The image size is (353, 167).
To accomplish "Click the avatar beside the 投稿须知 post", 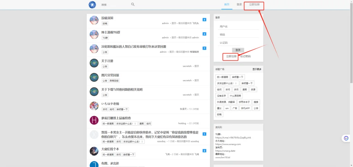I will (x=94, y=20).
